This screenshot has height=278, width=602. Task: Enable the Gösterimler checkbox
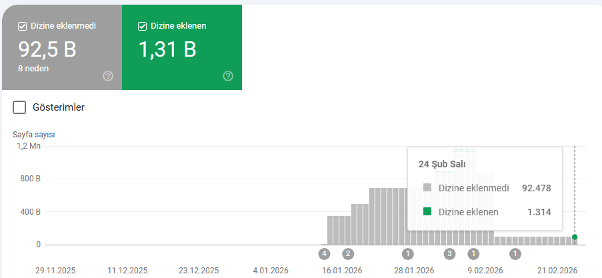(20, 107)
